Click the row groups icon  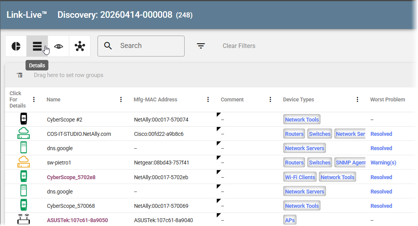click(x=20, y=75)
